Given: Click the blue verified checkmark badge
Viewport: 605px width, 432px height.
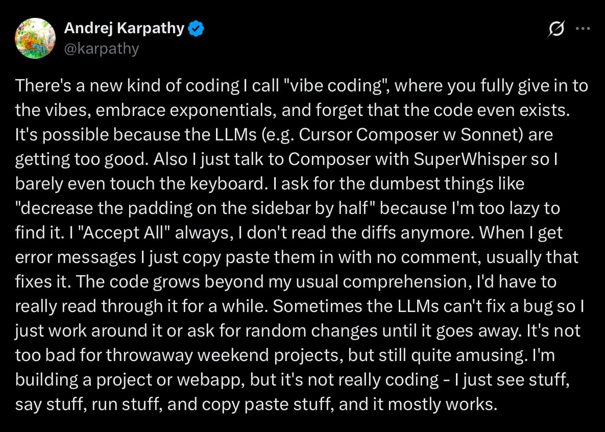Looking at the screenshot, I should pyautogui.click(x=196, y=29).
